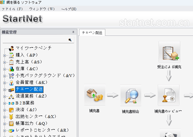Select 会員管理 (&K) tree label
193x137 pixels.
pyautogui.click(x=32, y=82)
